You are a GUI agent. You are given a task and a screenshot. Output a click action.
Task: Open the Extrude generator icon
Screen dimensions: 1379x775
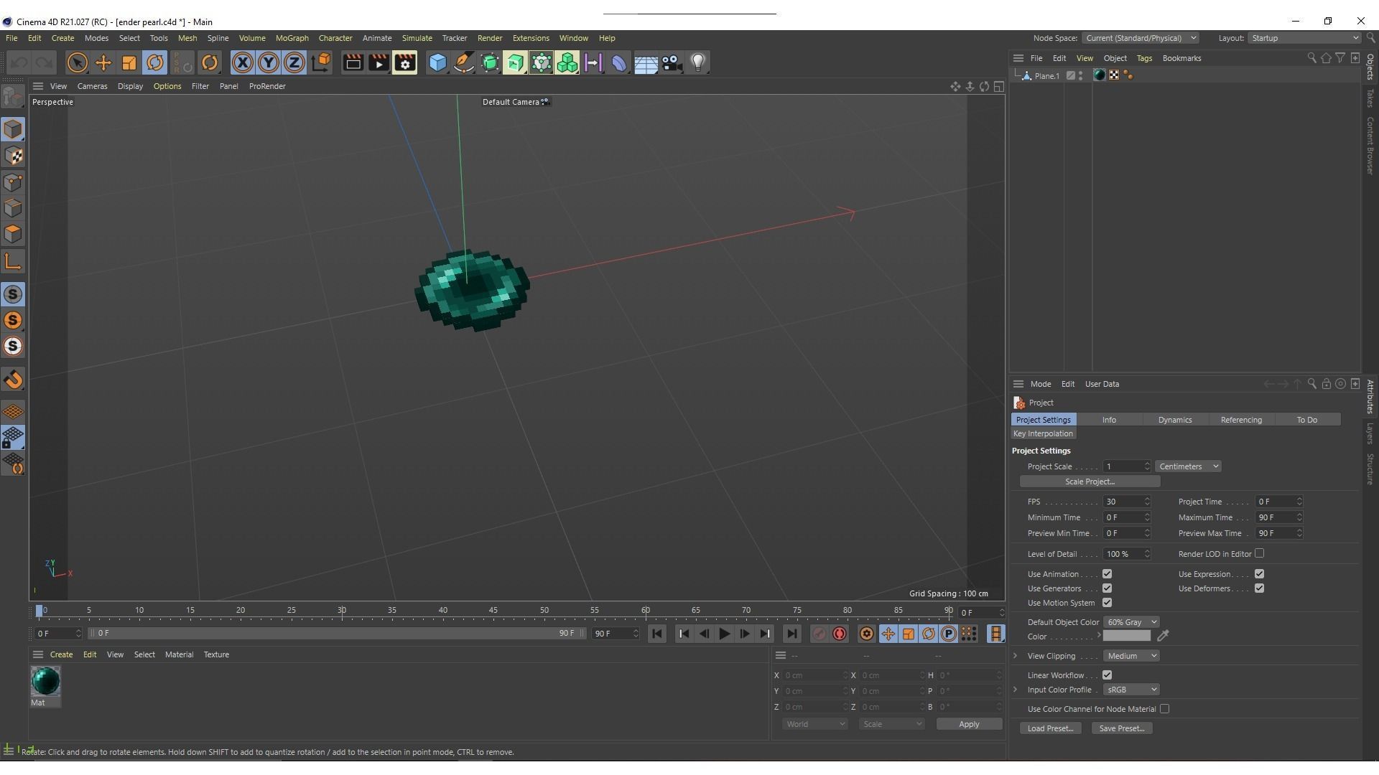pyautogui.click(x=515, y=63)
